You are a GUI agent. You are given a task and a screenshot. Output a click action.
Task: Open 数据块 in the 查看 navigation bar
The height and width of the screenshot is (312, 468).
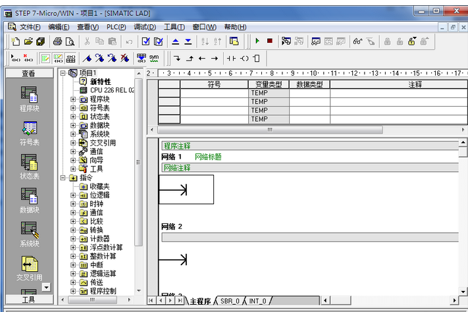(29, 201)
